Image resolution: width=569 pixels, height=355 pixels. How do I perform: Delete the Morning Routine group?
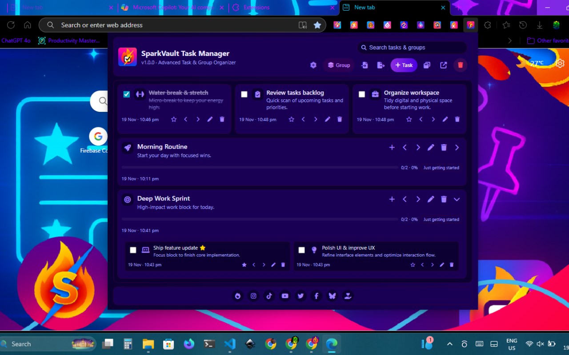(444, 147)
